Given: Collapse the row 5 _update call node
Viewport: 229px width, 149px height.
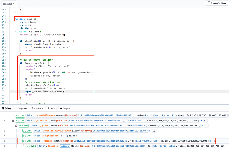Looking at the screenshot, I should click(20, 141).
